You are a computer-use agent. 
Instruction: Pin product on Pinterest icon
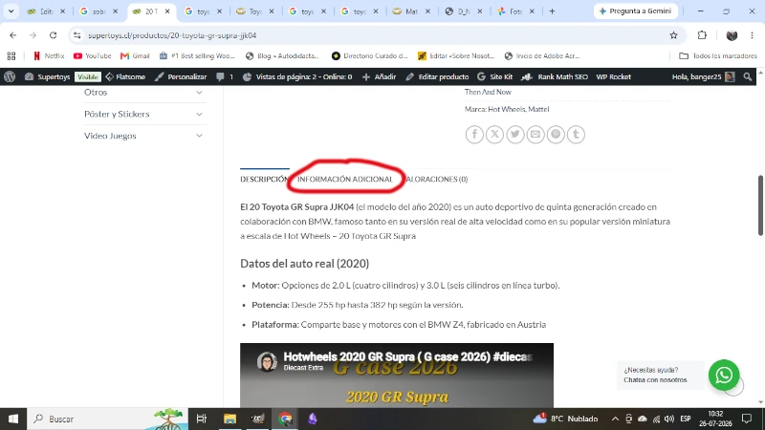click(x=556, y=134)
